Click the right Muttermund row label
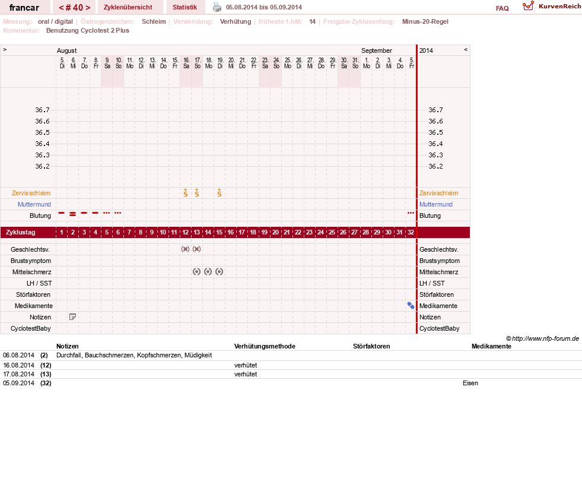This screenshot has height=488, width=582. (x=435, y=204)
